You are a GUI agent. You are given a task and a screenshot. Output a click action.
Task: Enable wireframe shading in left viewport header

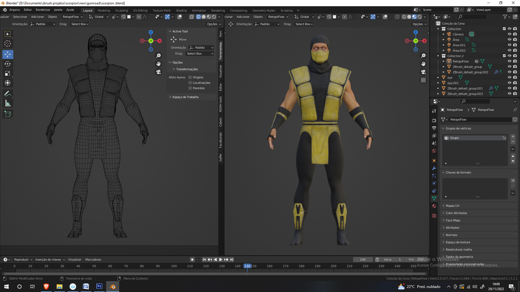[x=198, y=17]
